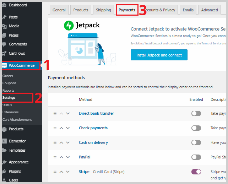Move Direct bank transfer up with arrow
This screenshot has height=184, width=228.
pyautogui.click(x=61, y=113)
